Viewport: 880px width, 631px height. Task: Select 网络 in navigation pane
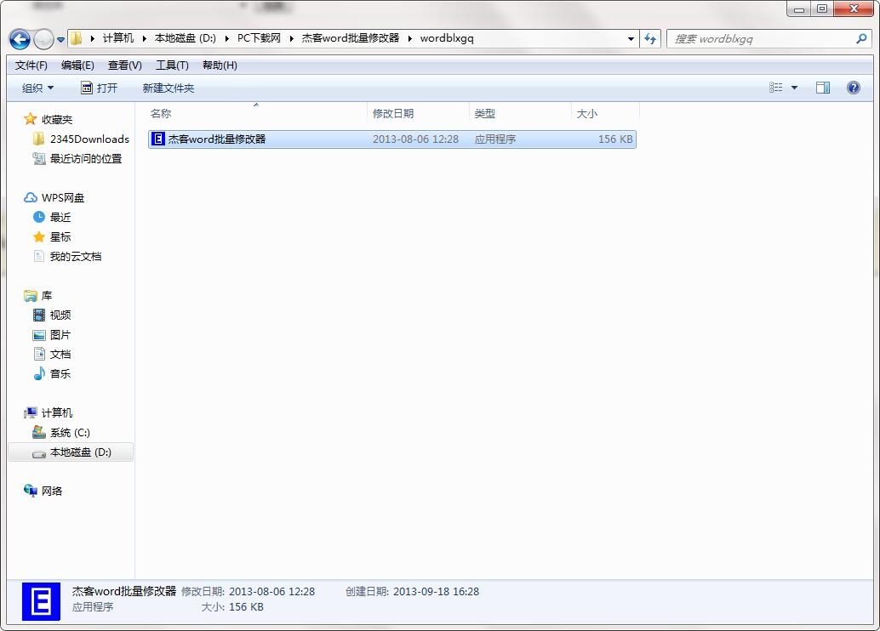coord(52,492)
